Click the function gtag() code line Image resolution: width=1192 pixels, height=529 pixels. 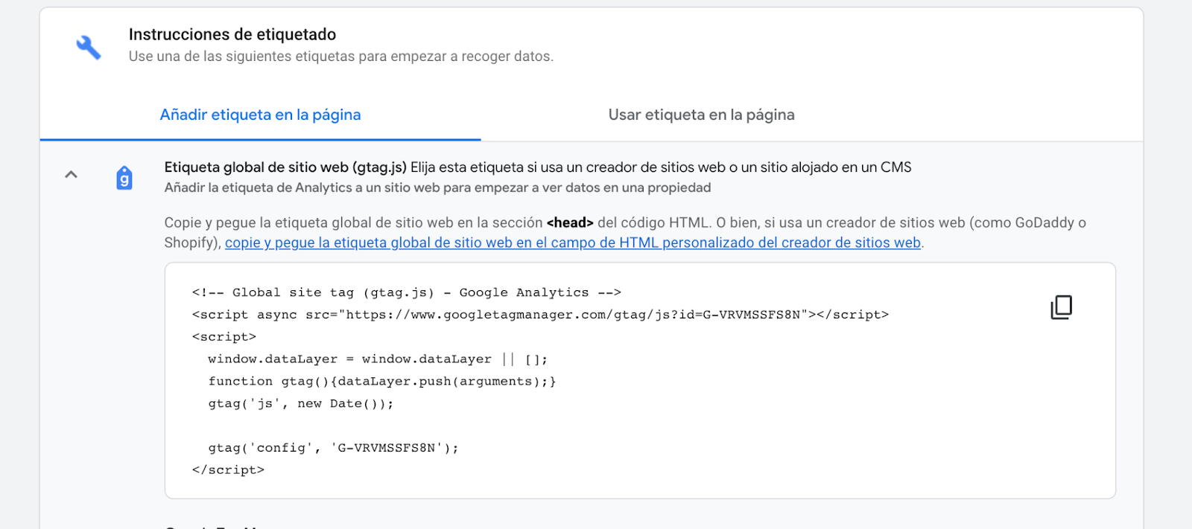click(x=381, y=382)
